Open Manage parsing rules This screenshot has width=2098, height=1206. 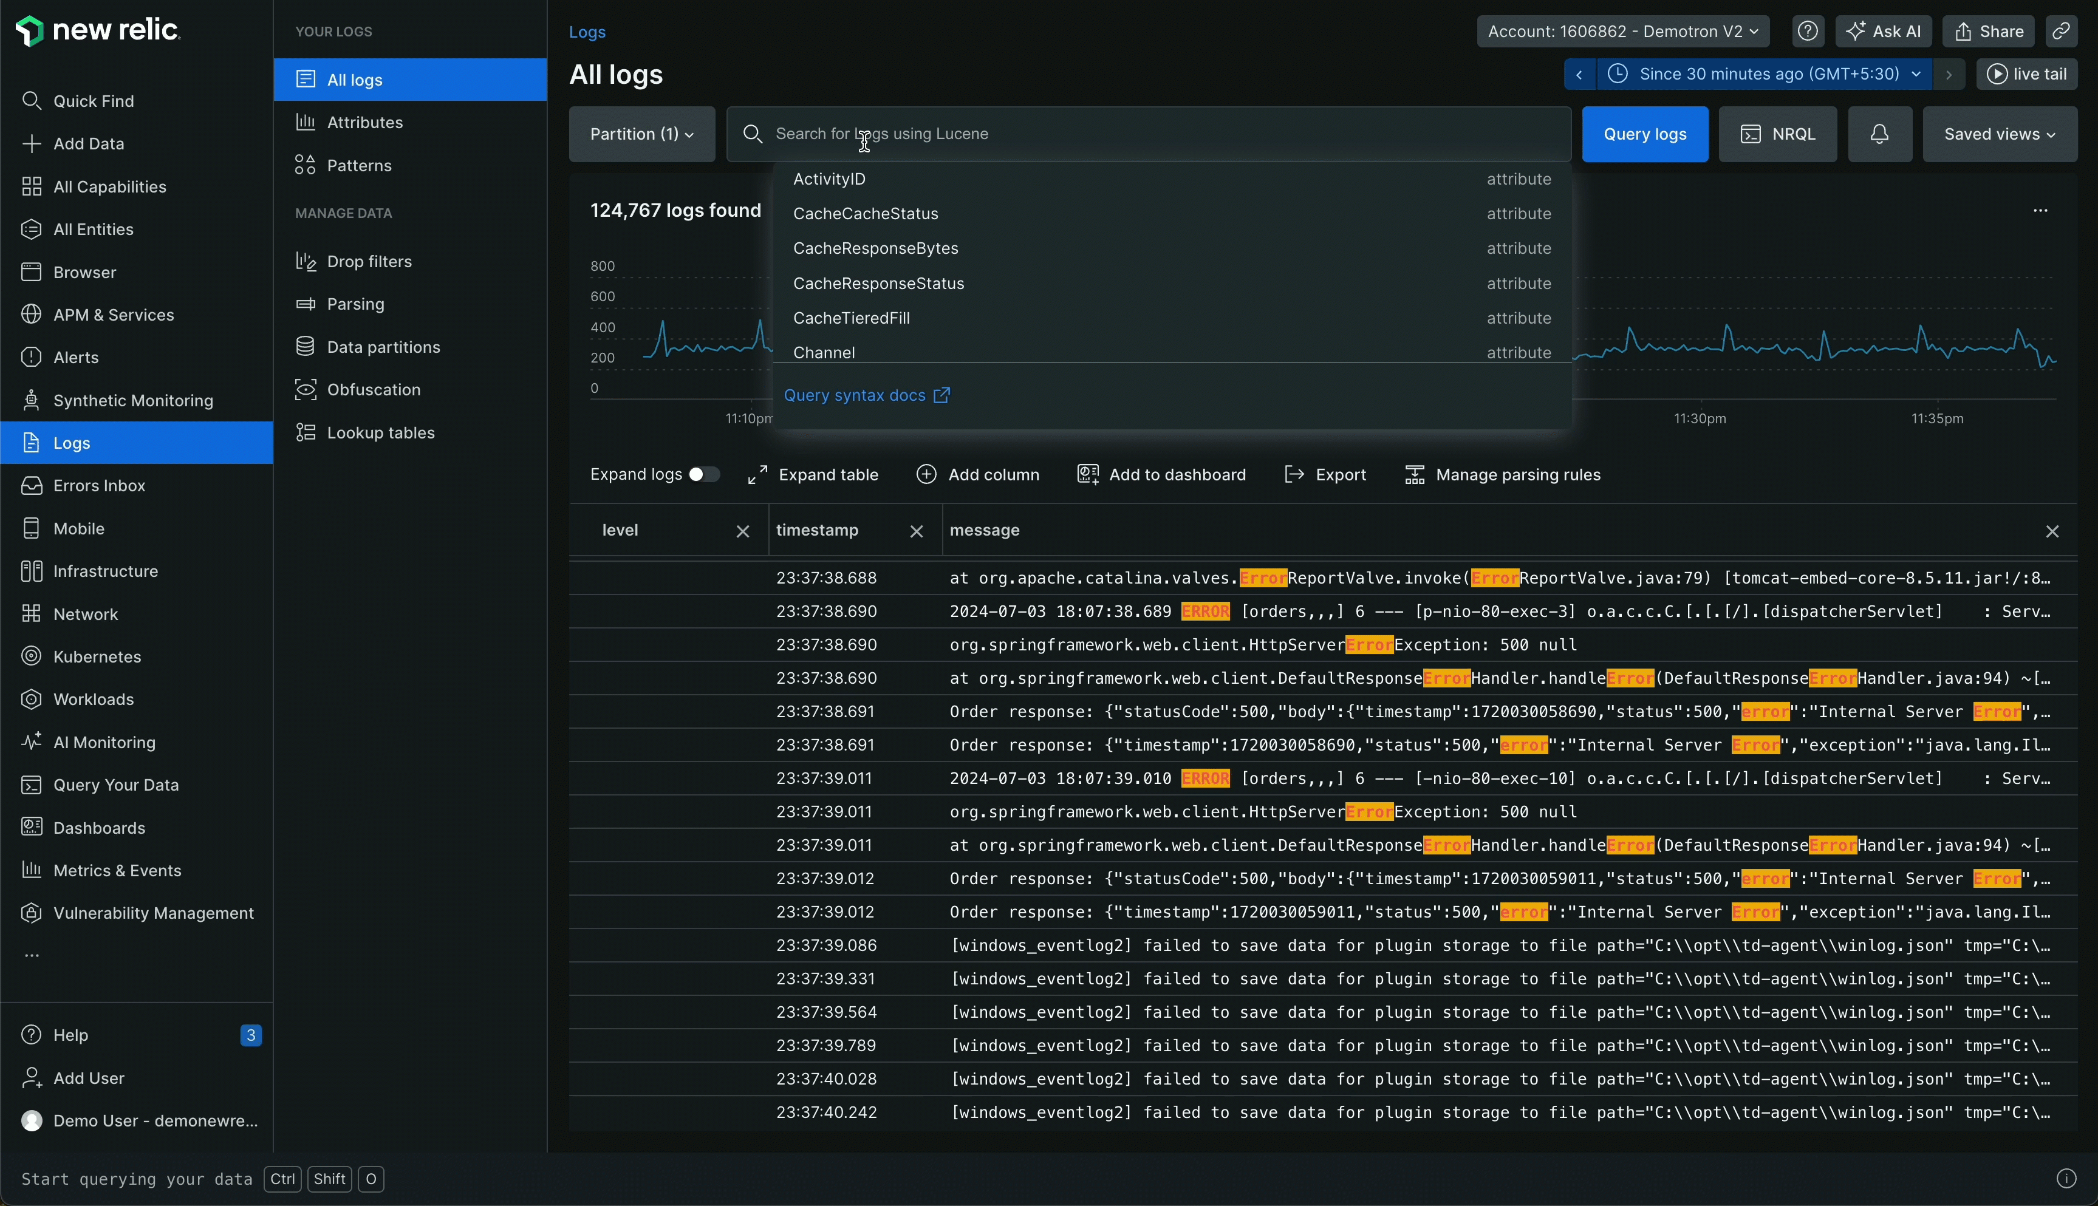coord(1502,475)
